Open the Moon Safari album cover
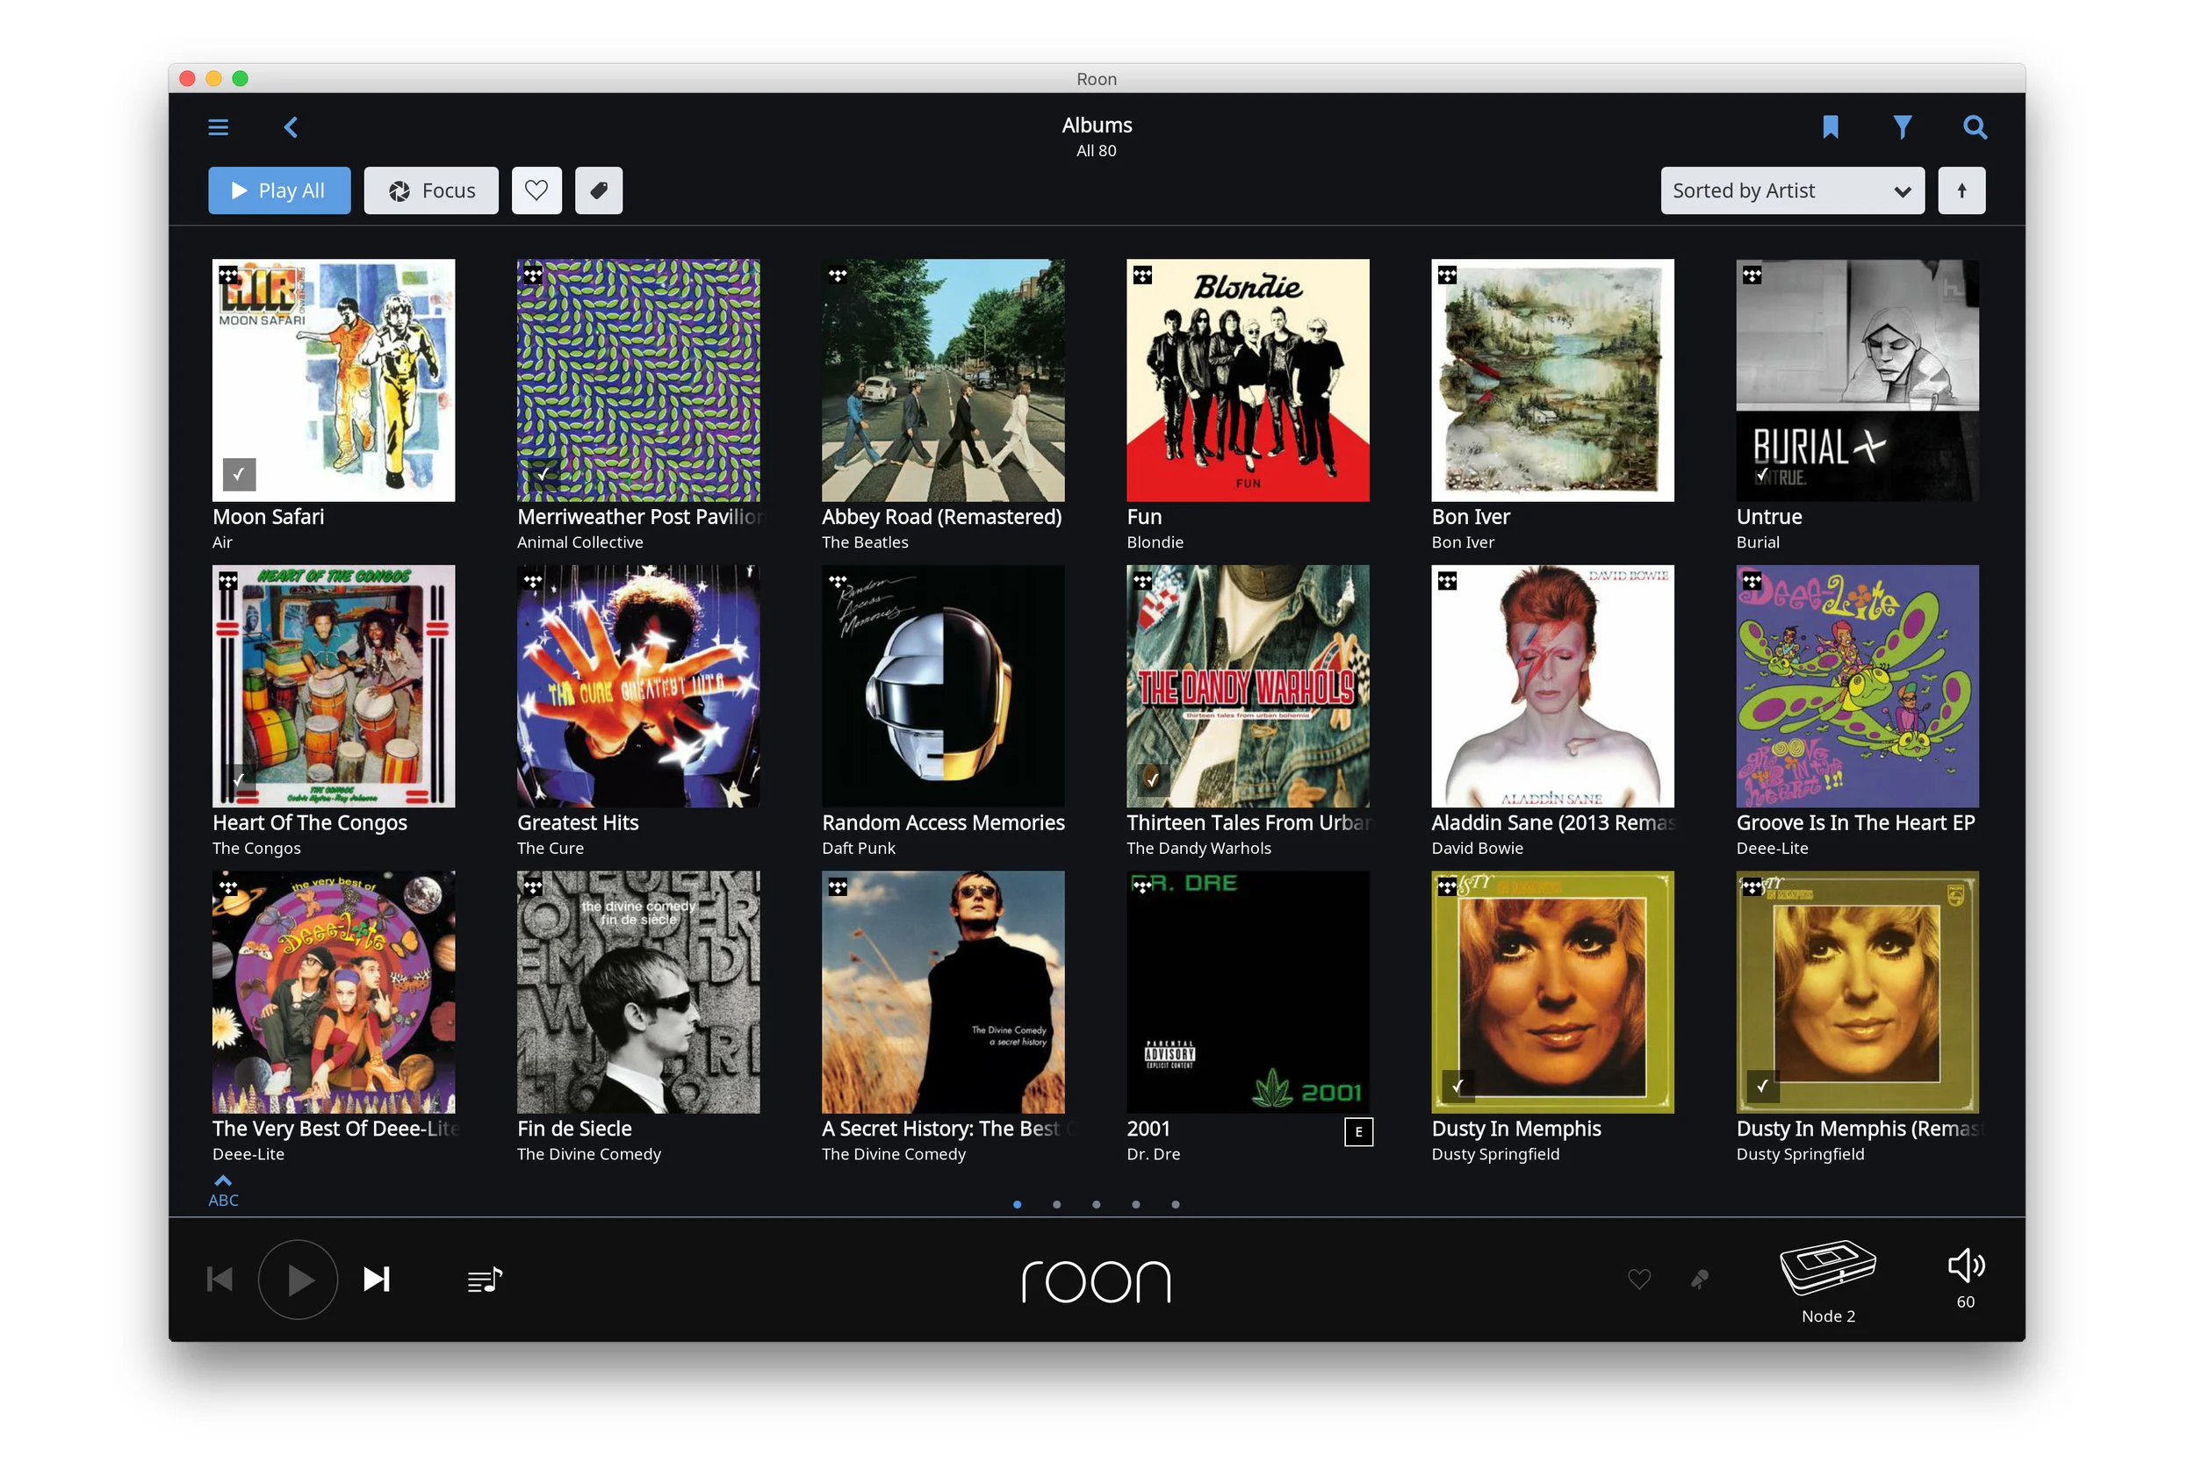2195x1463 pixels. 333,380
